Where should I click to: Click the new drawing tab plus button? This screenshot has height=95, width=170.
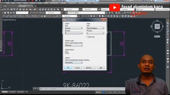35,6
